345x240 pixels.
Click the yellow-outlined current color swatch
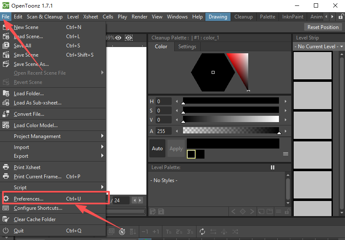[191, 154]
